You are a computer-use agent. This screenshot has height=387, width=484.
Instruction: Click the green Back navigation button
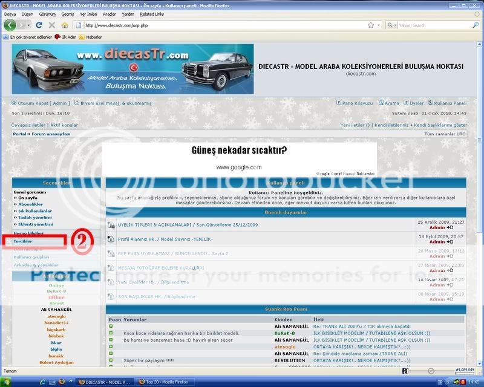coord(10,25)
